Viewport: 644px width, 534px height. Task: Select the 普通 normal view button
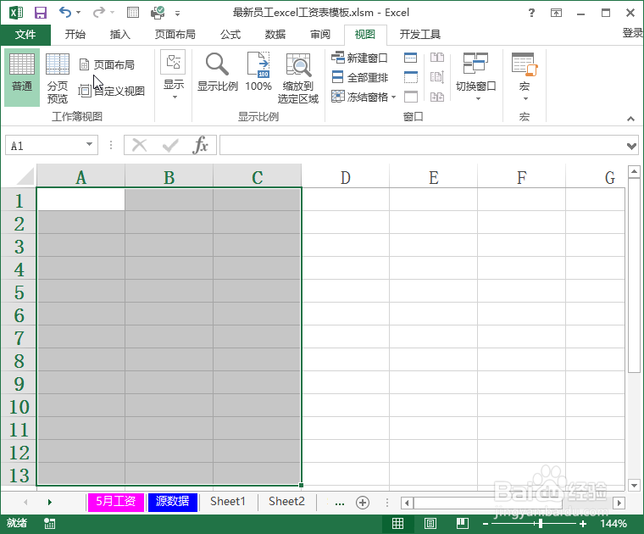(22, 77)
